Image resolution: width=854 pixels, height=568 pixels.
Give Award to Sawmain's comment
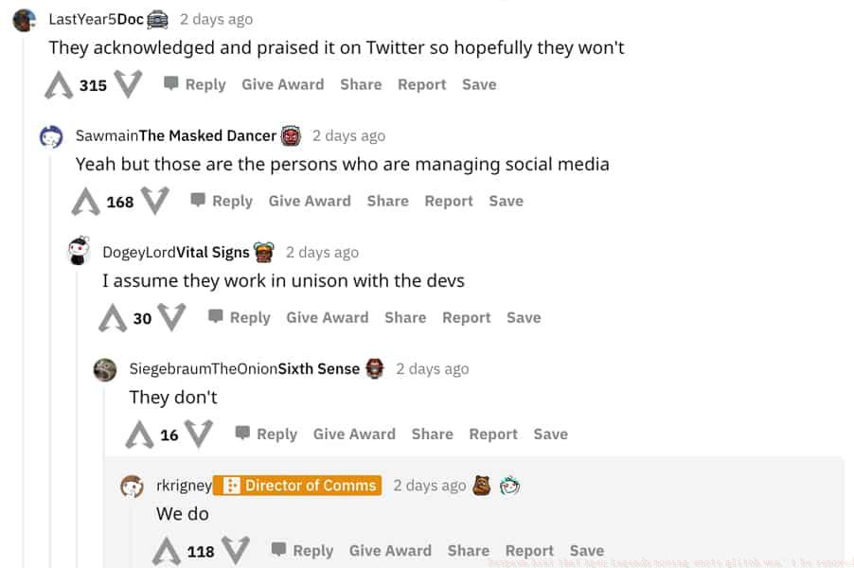click(x=310, y=201)
